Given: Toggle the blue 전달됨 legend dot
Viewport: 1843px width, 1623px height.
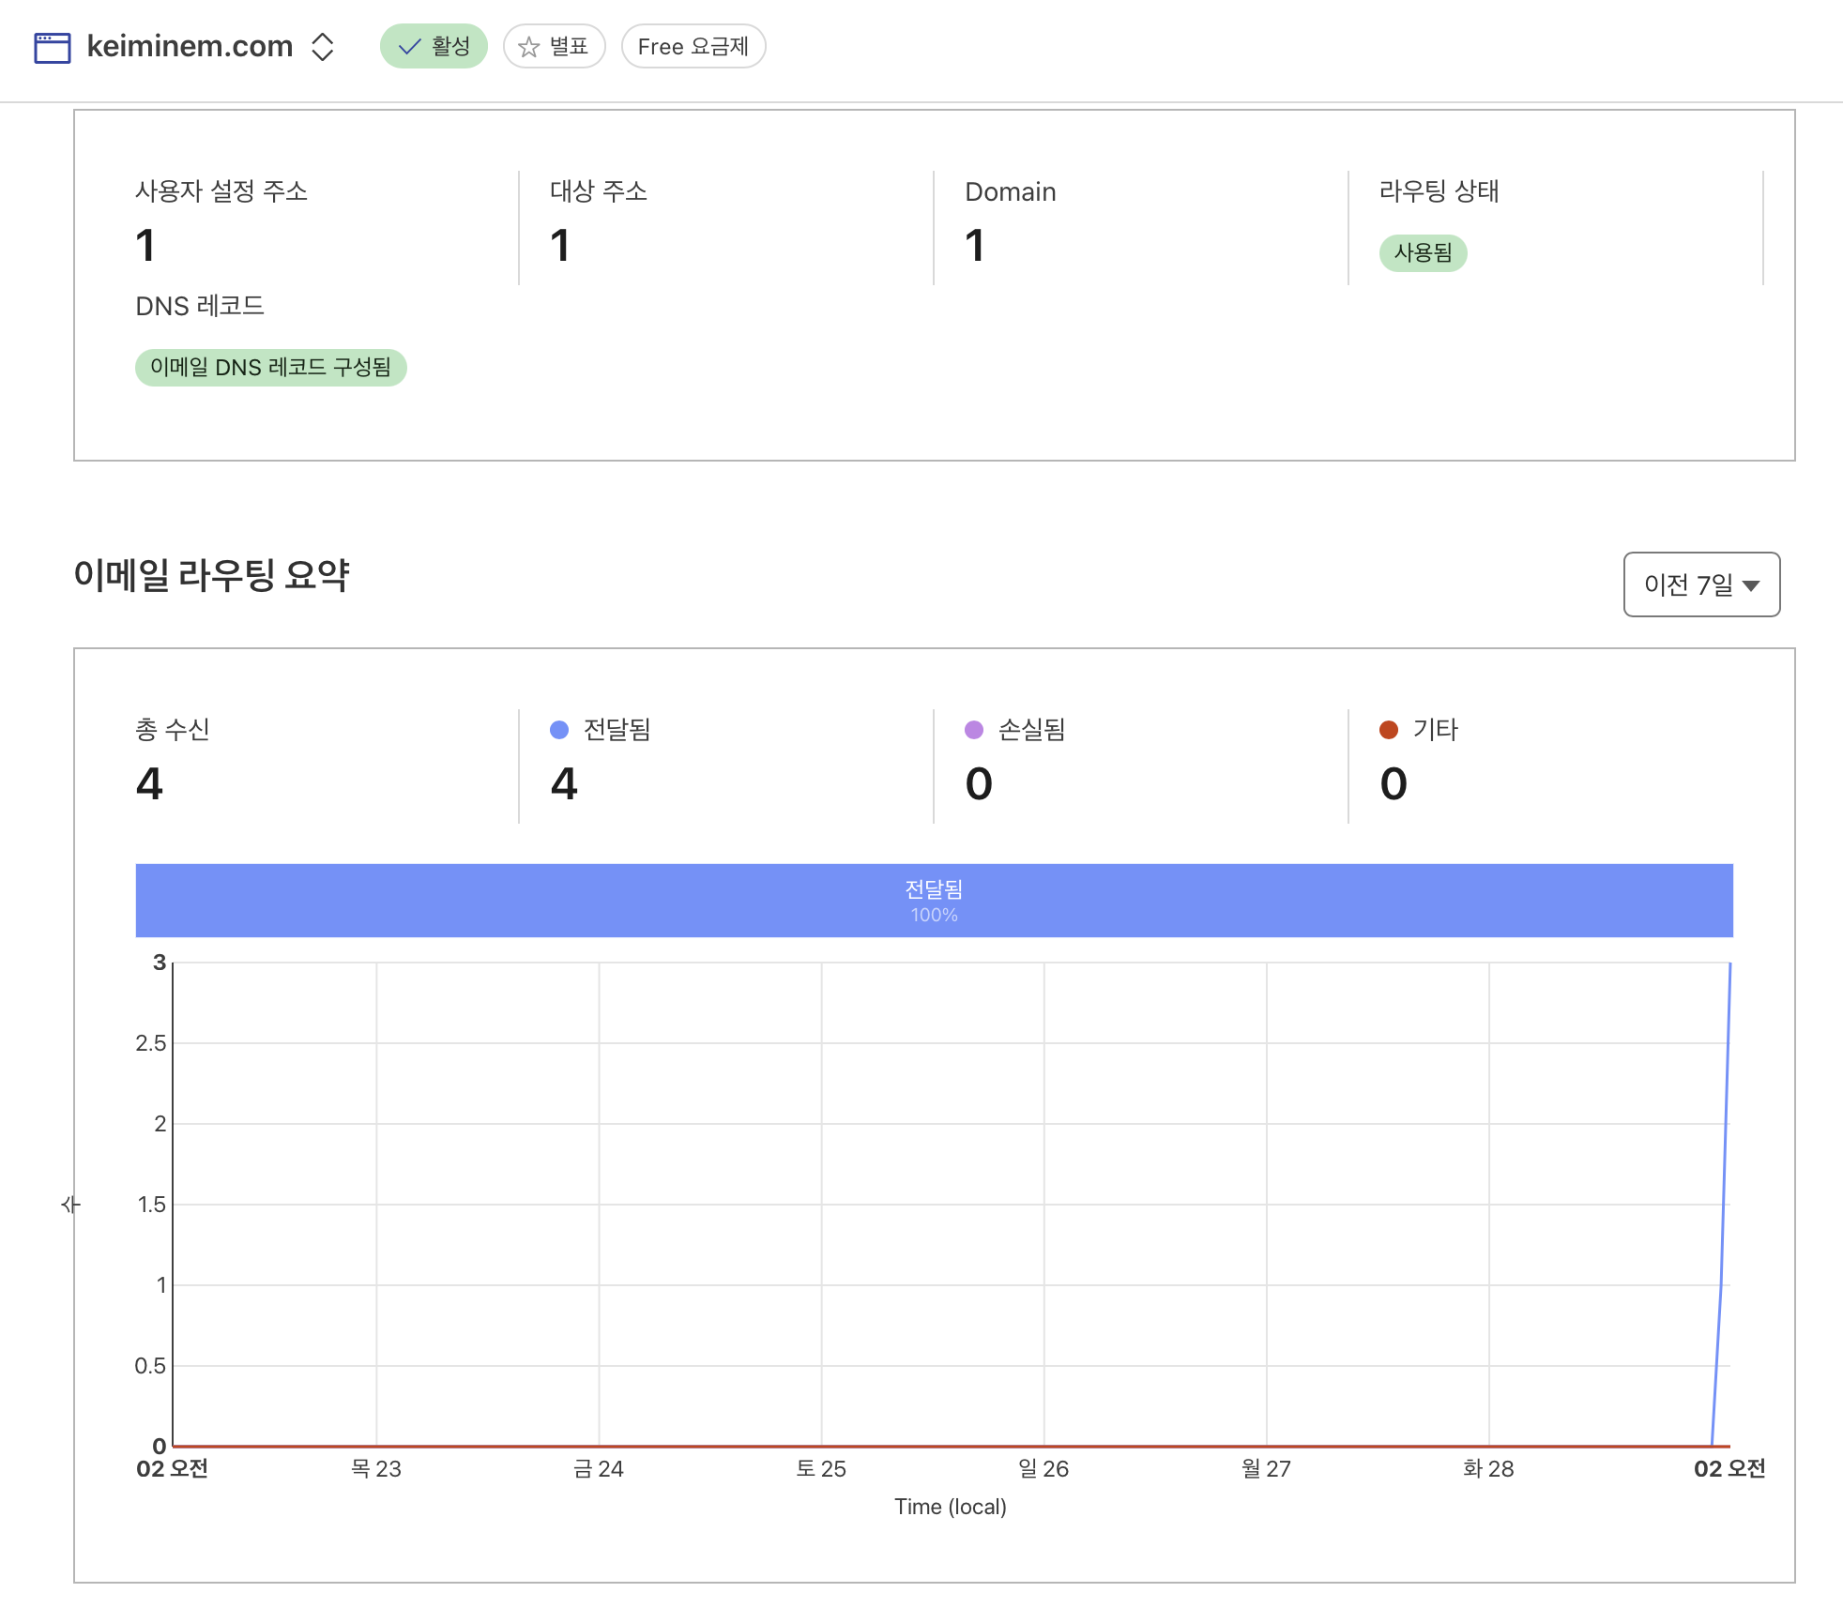Looking at the screenshot, I should pos(559,730).
